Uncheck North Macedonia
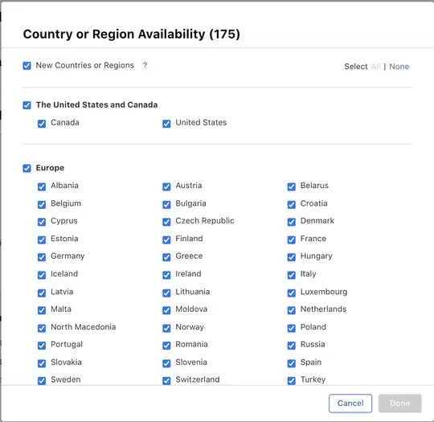Image resolution: width=434 pixels, height=422 pixels. click(42, 328)
